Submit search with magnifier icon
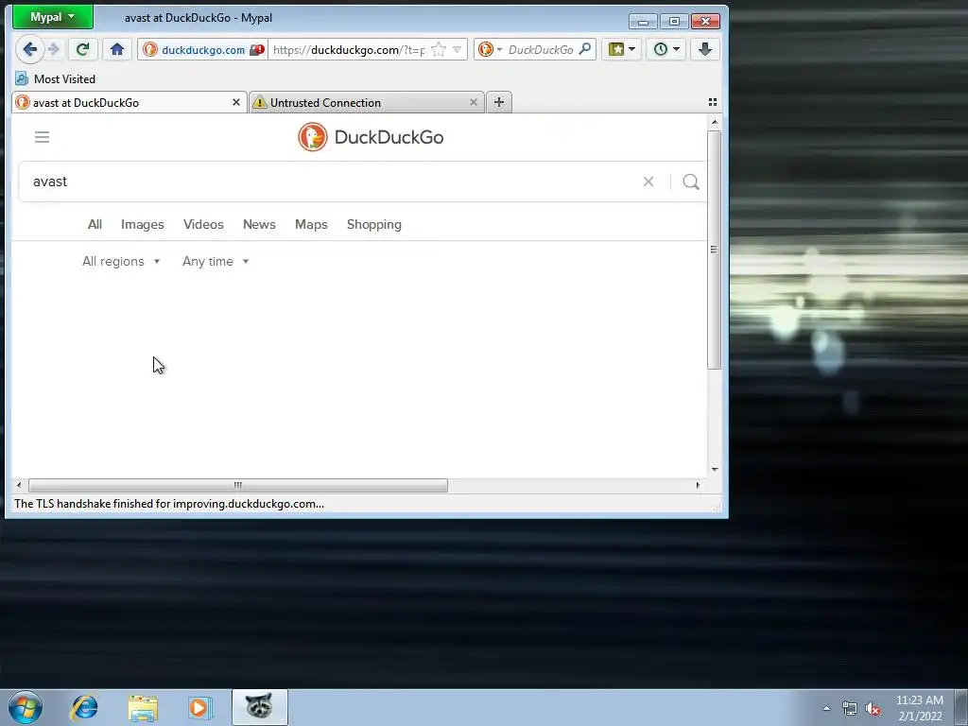 point(691,181)
